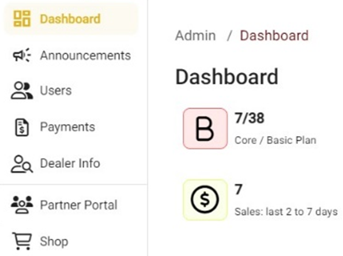This screenshot has width=343, height=256.
Task: Click the Payments invoice icon
Action: click(x=22, y=127)
